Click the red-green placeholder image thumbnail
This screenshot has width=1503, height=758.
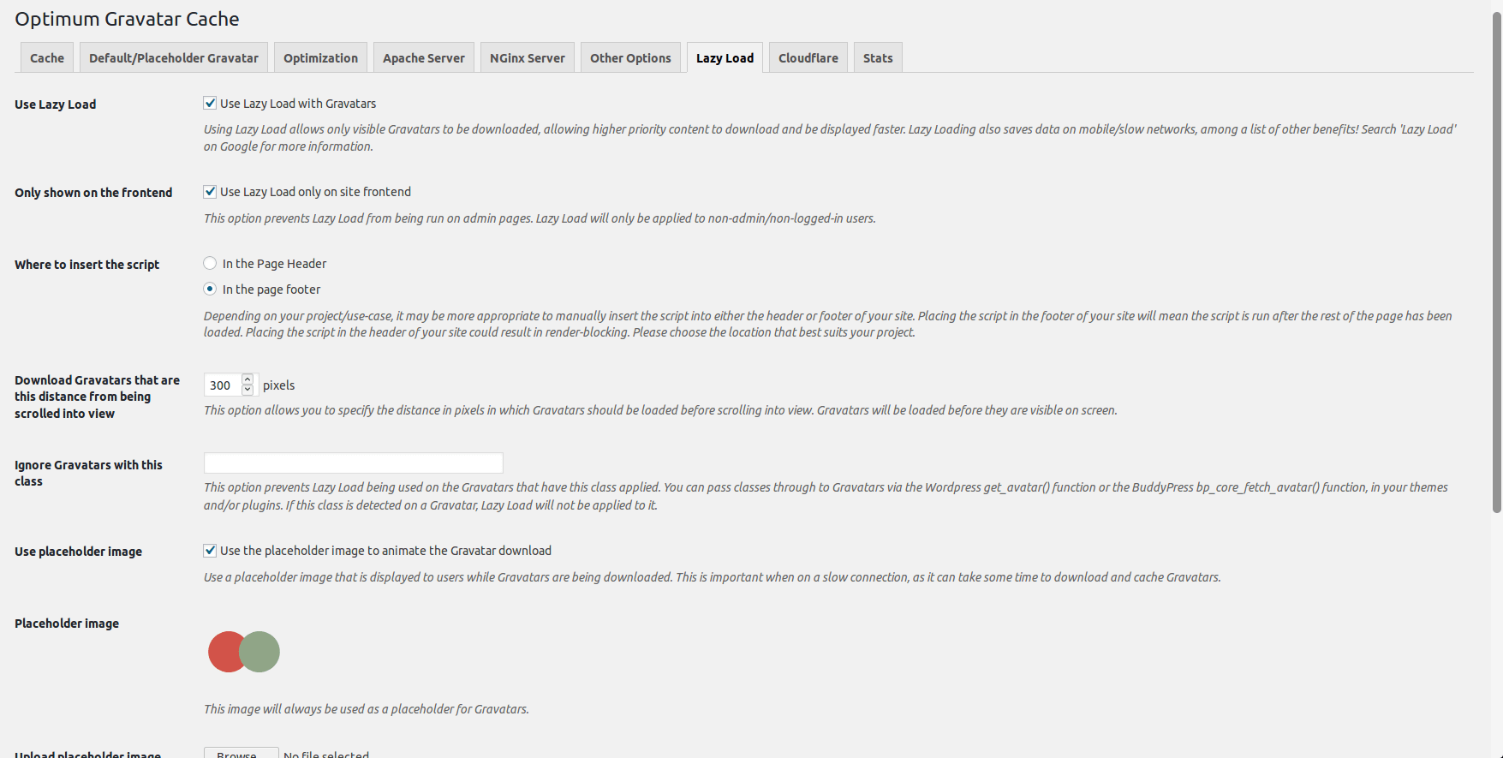click(244, 652)
